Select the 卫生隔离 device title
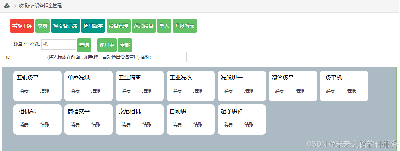 click(x=130, y=78)
